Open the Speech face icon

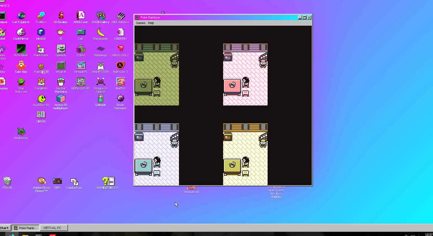click(61, 51)
